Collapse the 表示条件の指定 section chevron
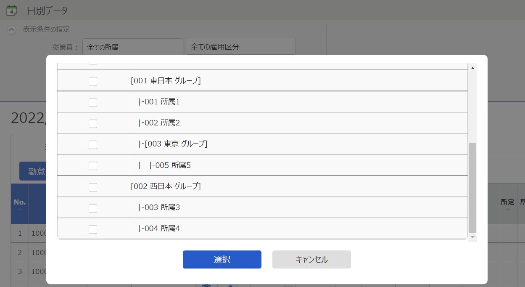Image resolution: width=525 pixels, height=287 pixels. pos(12,29)
